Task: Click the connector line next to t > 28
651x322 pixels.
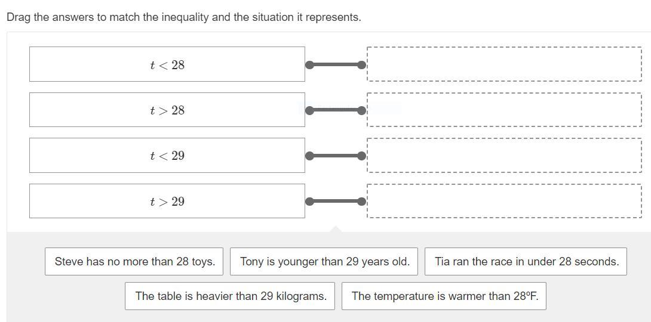Action: tap(336, 110)
